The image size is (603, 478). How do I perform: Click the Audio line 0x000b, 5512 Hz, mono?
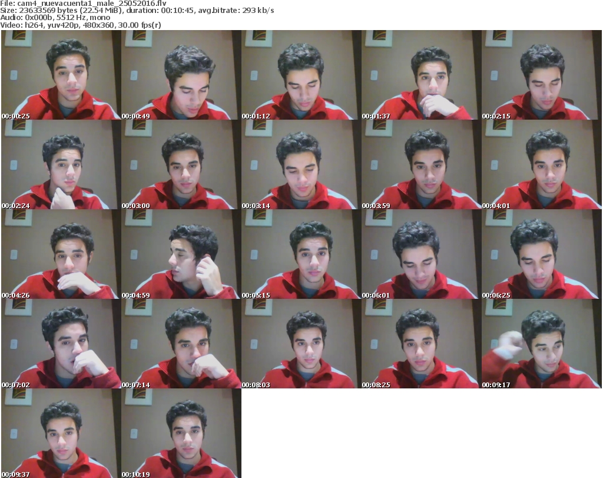(55, 18)
